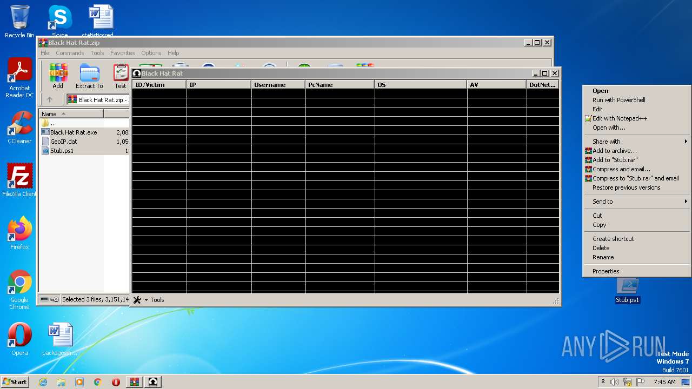
Task: Go up one folder level in WinRAR
Action: coord(50,99)
